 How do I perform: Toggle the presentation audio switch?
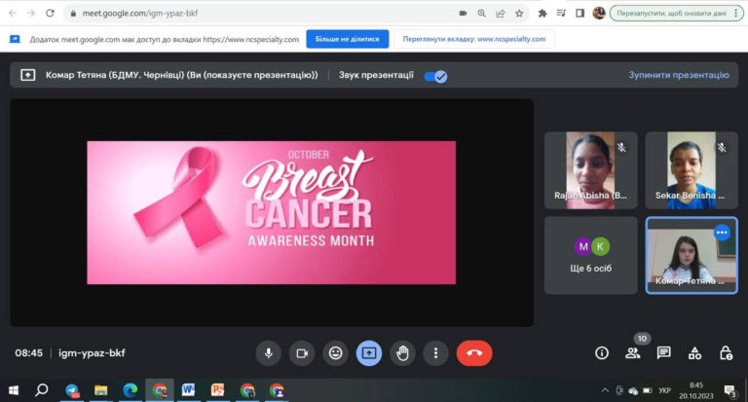435,75
